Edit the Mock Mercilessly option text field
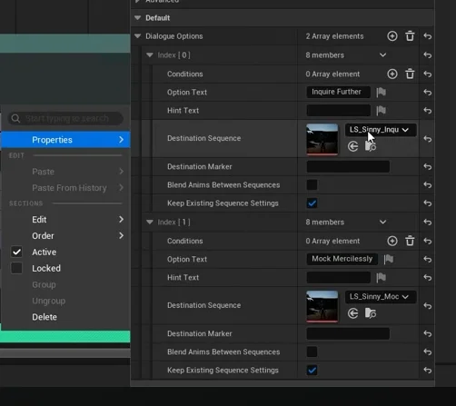This screenshot has width=456, height=406. [x=342, y=259]
